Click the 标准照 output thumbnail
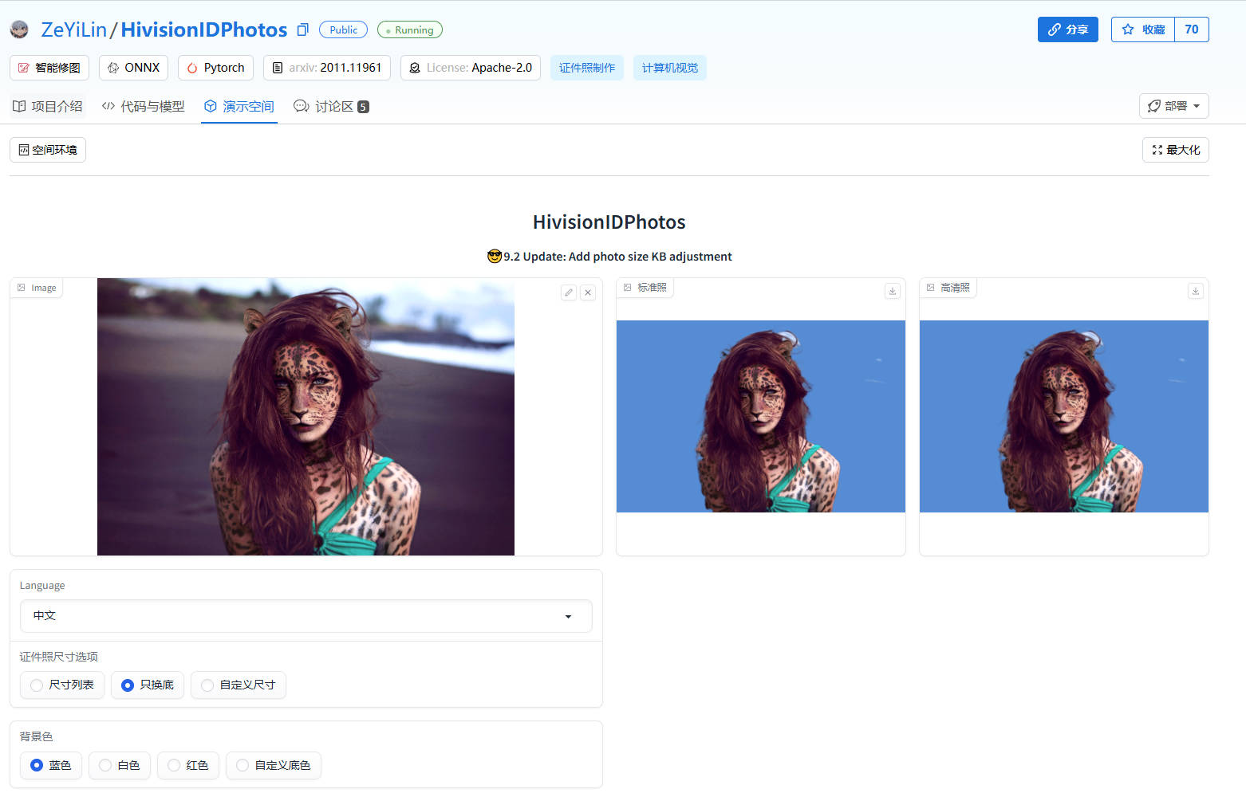The height and width of the screenshot is (793, 1246). coord(761,416)
